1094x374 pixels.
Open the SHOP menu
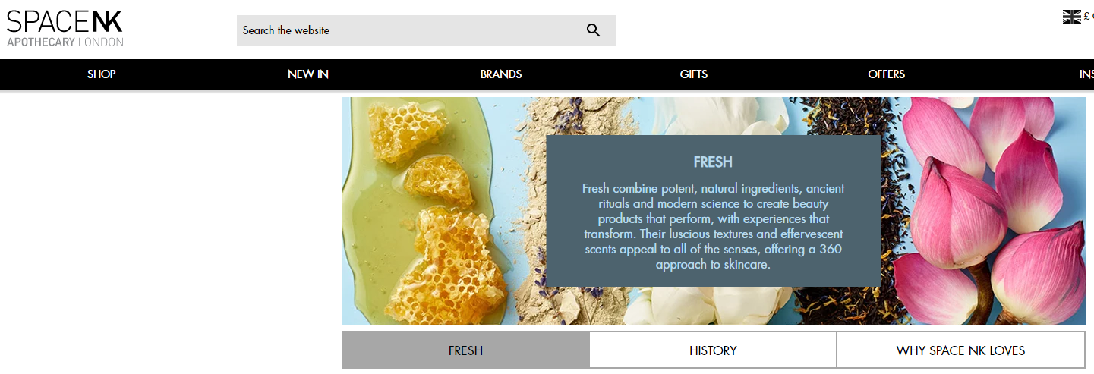coord(102,74)
